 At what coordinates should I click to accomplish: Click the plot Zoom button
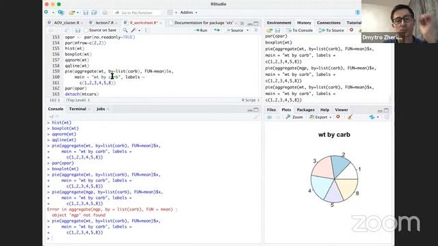(294, 117)
